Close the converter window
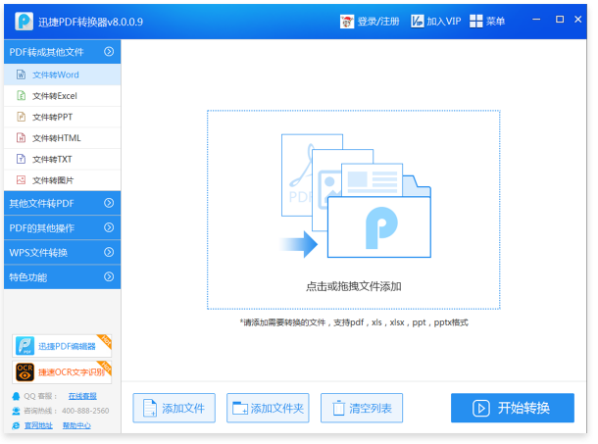The height and width of the screenshot is (444, 598). coord(578,19)
